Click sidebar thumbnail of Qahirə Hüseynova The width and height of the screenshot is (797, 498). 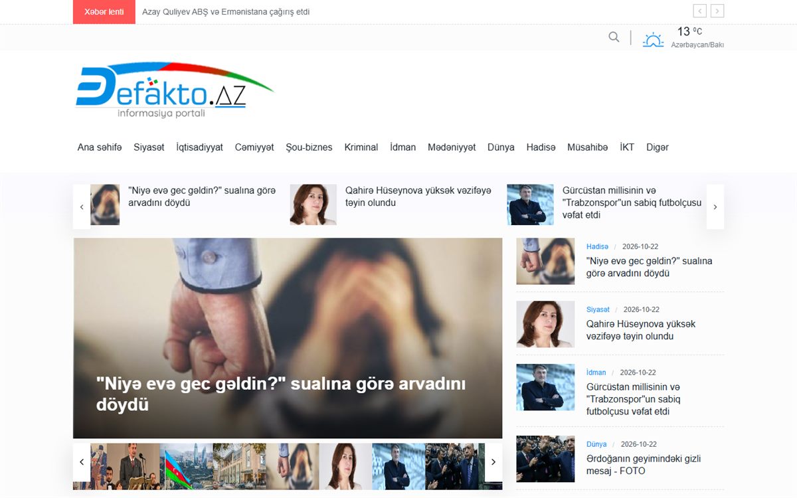click(x=545, y=324)
